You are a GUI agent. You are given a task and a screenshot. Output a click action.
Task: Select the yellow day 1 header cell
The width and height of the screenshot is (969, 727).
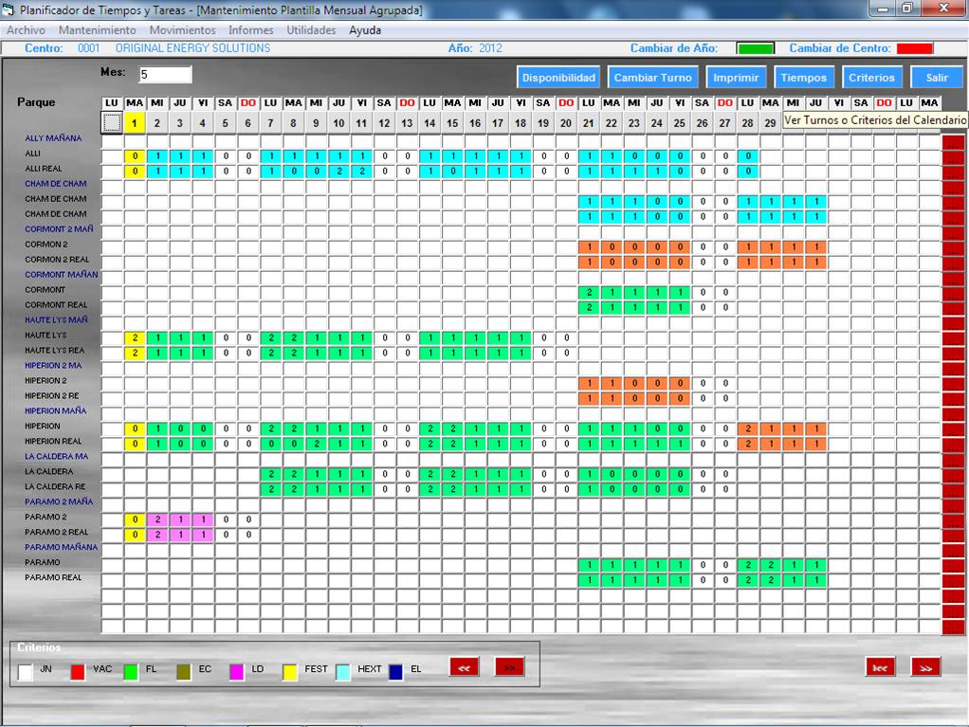tap(135, 122)
